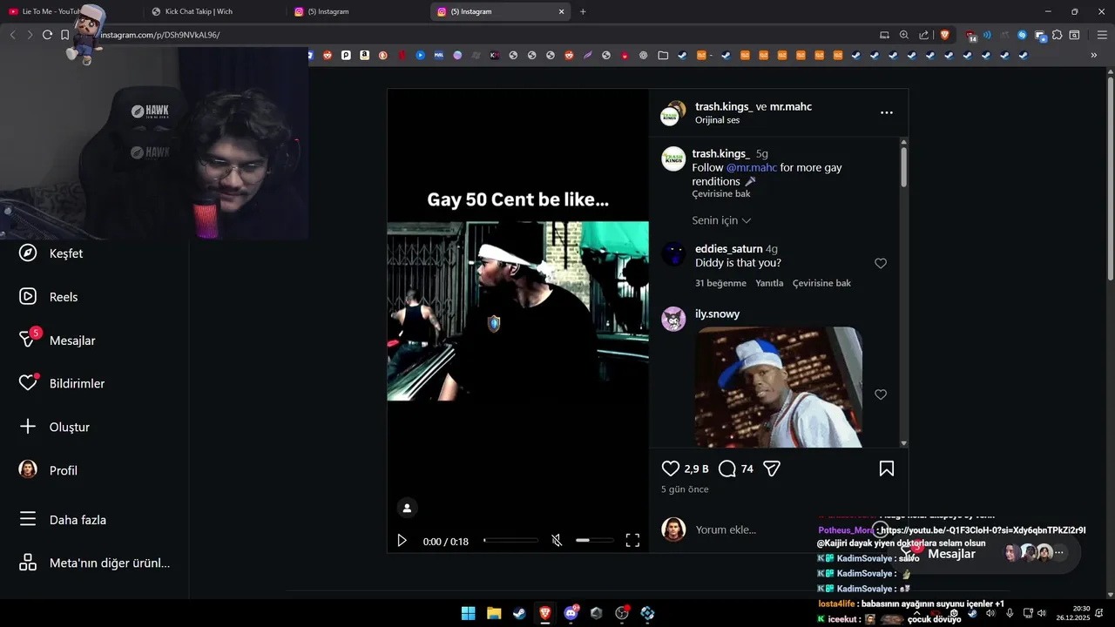Open Bildirimler notifications heart in sidebar
Image resolution: width=1115 pixels, height=627 pixels.
[x=61, y=383]
